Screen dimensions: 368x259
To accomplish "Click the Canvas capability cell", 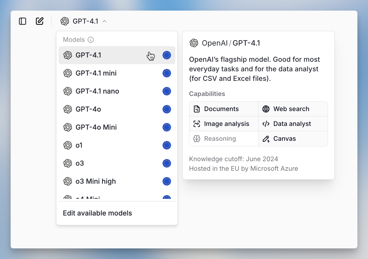I will coord(293,139).
